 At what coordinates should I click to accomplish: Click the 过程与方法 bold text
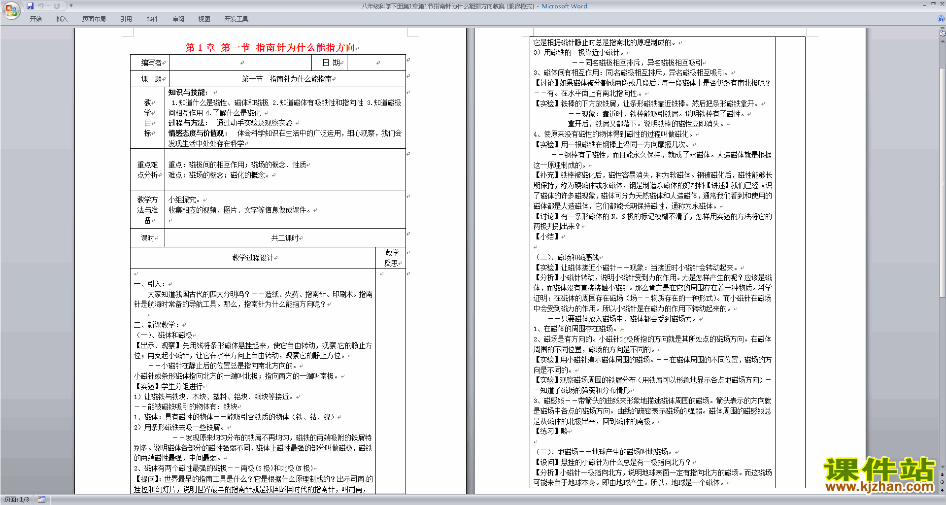click(x=187, y=123)
